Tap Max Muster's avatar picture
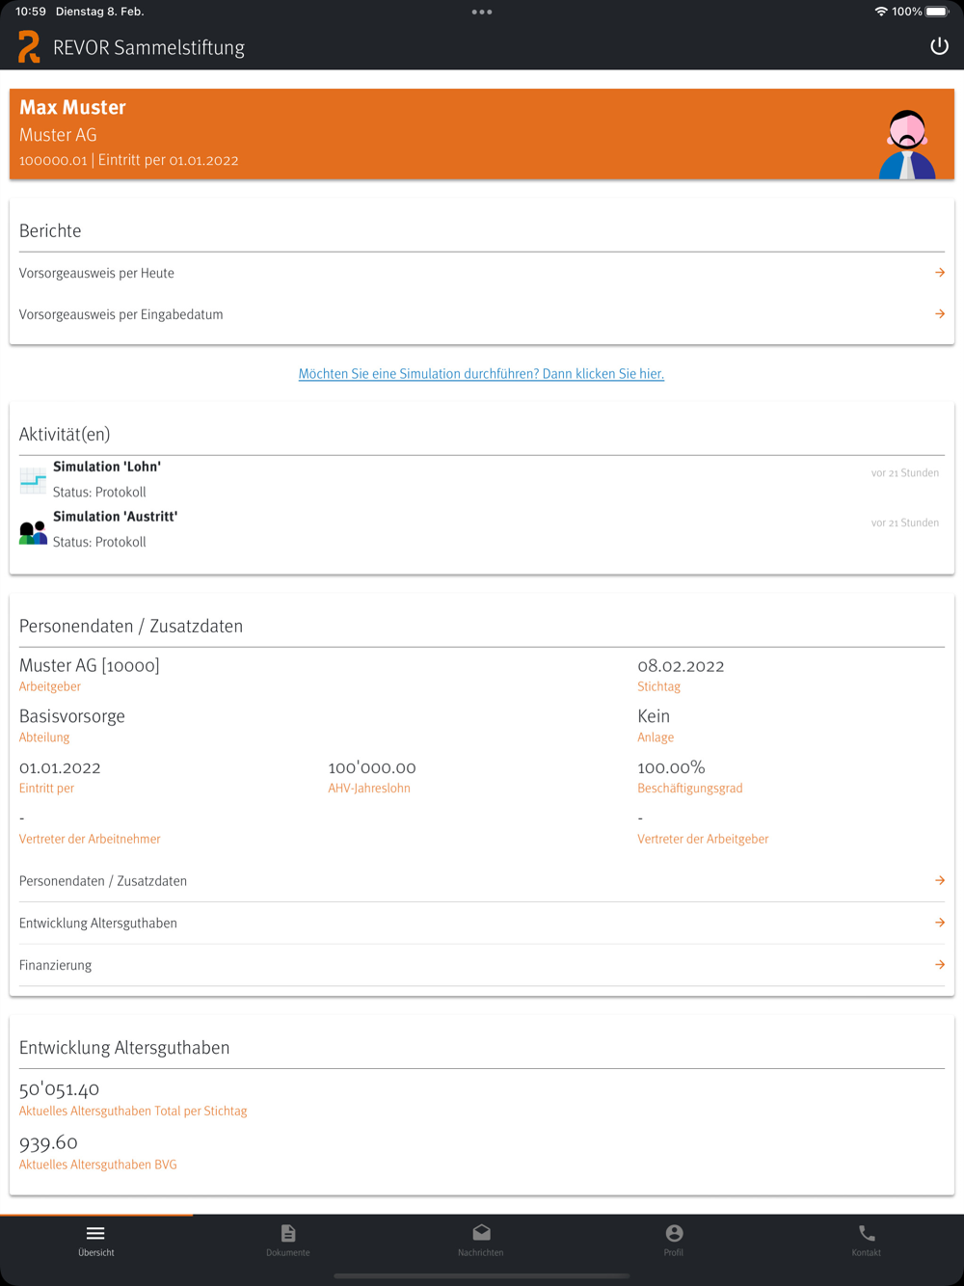Screen dimensions: 964x1286 pyautogui.click(x=906, y=144)
